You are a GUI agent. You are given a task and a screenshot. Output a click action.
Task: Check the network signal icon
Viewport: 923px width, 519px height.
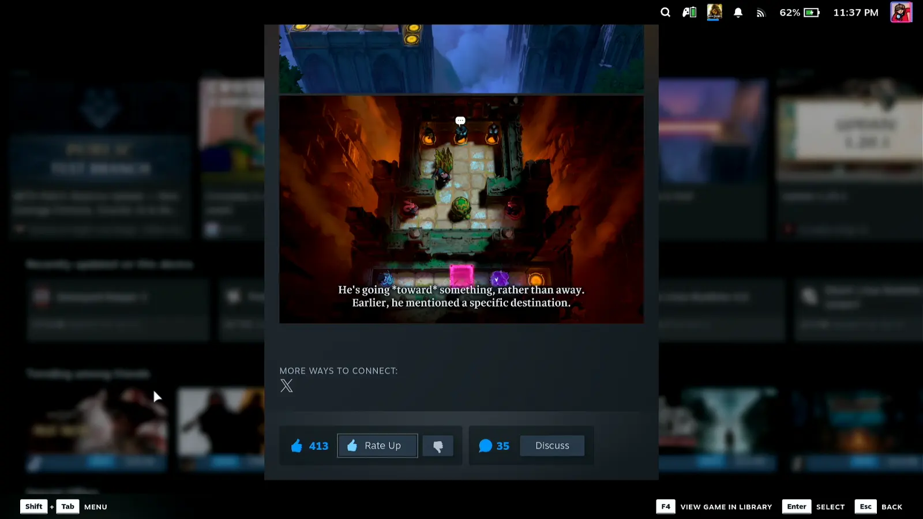(761, 13)
